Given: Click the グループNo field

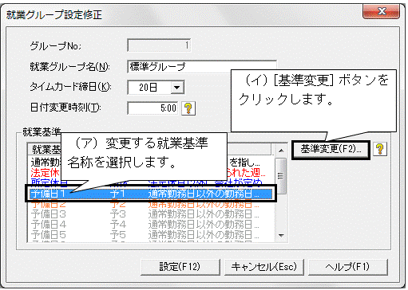Looking at the screenshot, I should pos(159,45).
